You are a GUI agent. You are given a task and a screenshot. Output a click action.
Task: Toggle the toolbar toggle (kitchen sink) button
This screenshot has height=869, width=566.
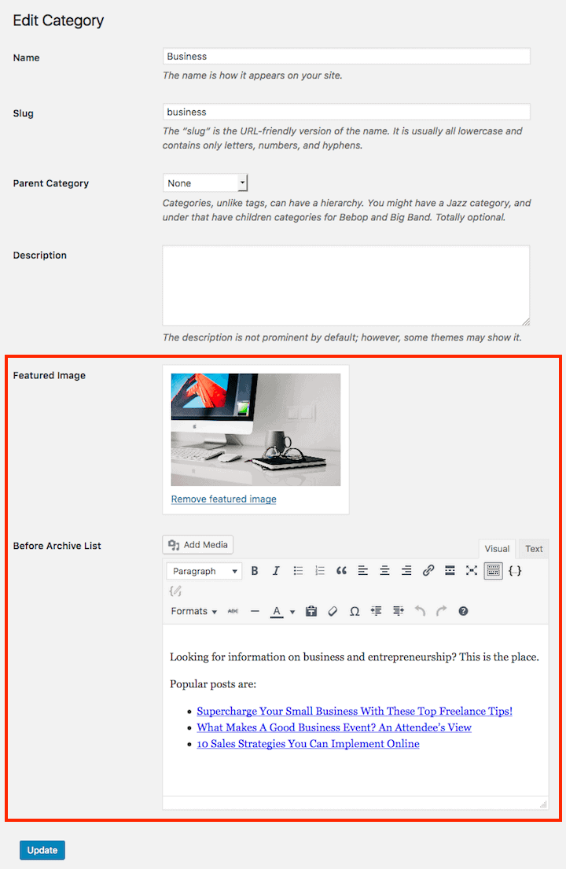[493, 571]
